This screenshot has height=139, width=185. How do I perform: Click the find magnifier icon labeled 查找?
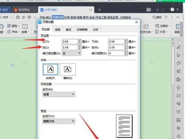coord(157,17)
